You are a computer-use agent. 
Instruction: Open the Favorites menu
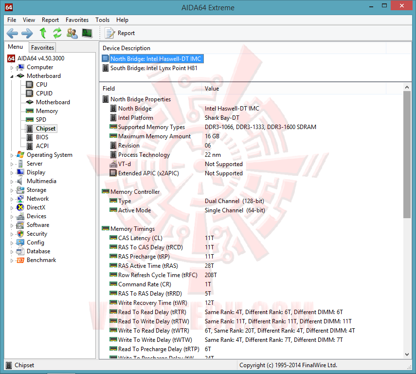77,20
